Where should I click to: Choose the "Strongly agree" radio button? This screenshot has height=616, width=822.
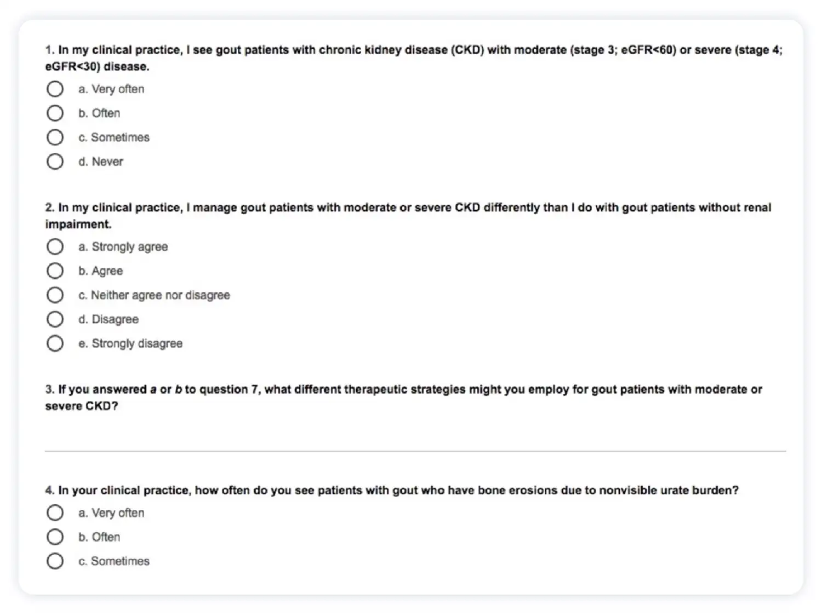[55, 247]
